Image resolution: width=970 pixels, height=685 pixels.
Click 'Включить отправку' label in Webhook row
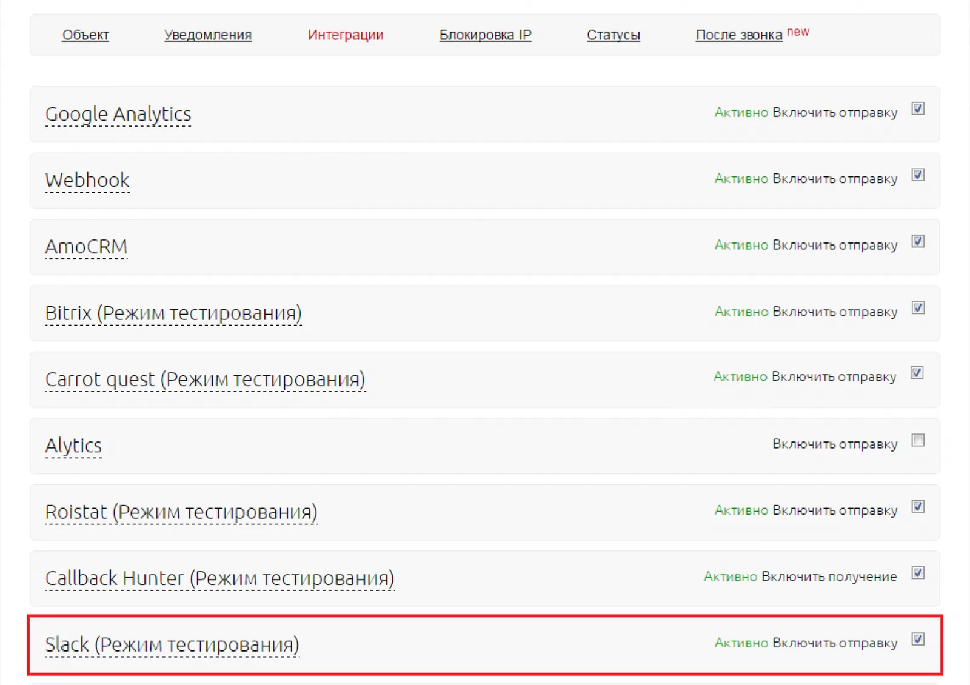click(835, 179)
